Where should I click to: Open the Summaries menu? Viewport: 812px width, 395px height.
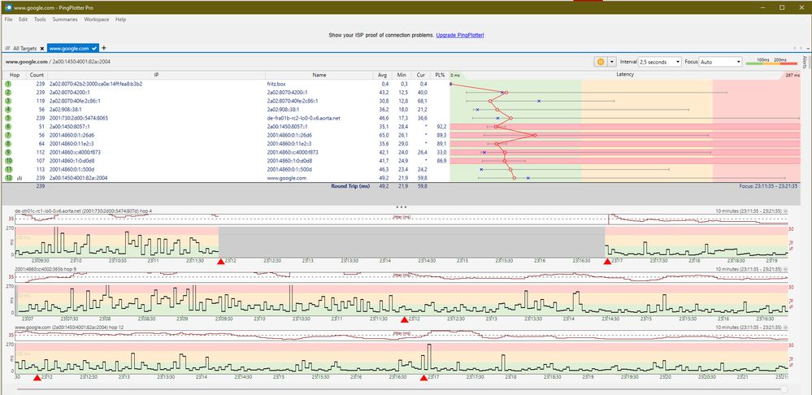coord(64,19)
